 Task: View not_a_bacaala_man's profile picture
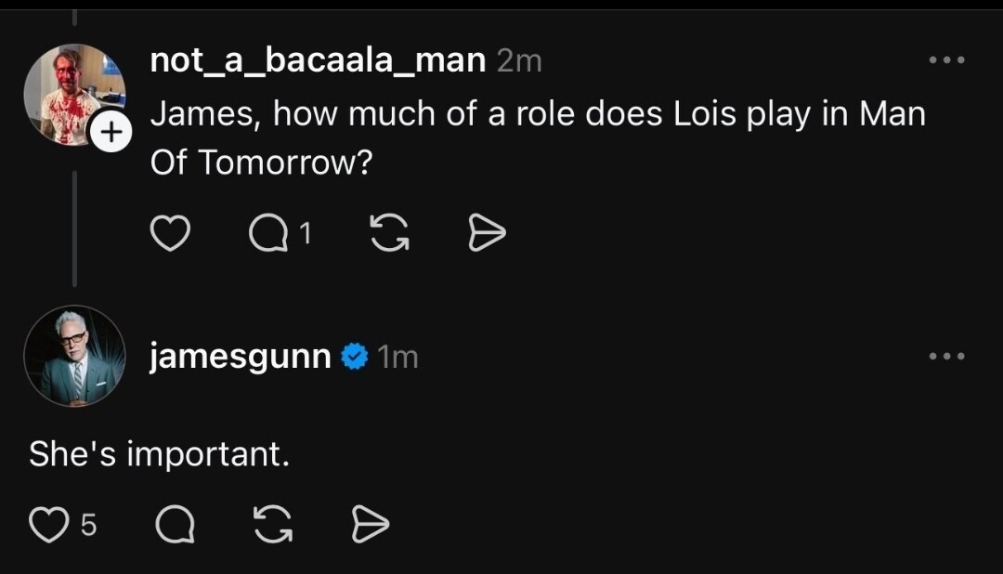click(x=73, y=93)
